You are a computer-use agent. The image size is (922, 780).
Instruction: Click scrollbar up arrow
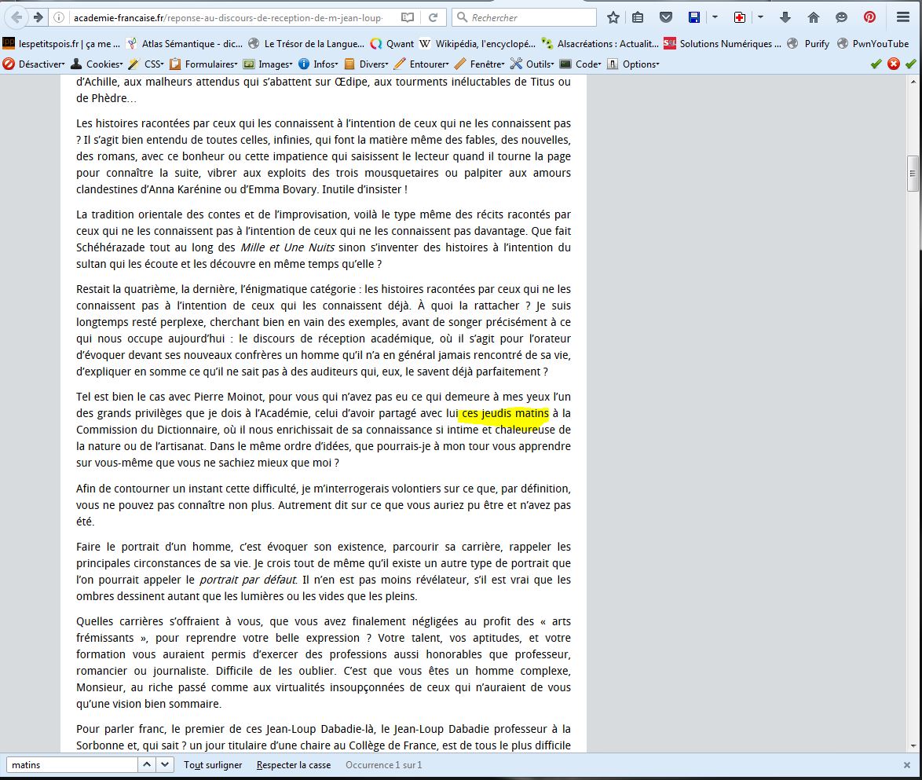point(913,82)
